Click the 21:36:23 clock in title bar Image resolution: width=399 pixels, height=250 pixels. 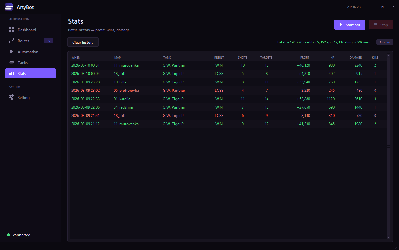[354, 7]
